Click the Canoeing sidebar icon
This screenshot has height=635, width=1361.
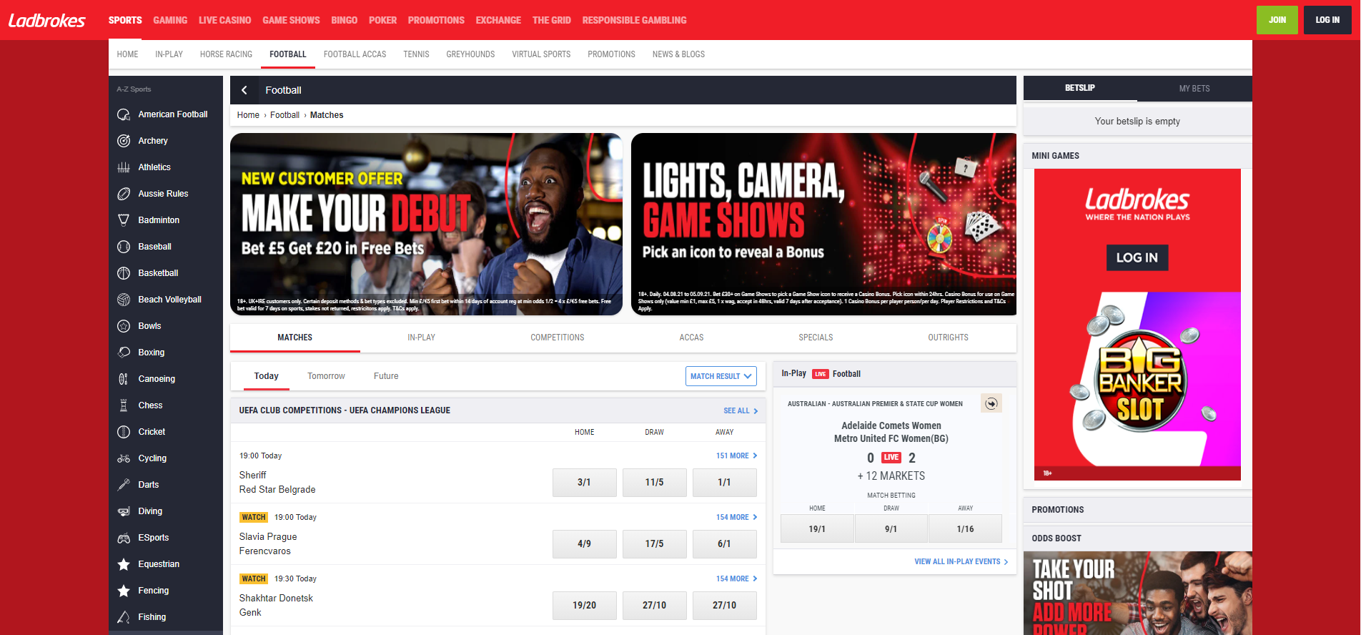click(124, 379)
